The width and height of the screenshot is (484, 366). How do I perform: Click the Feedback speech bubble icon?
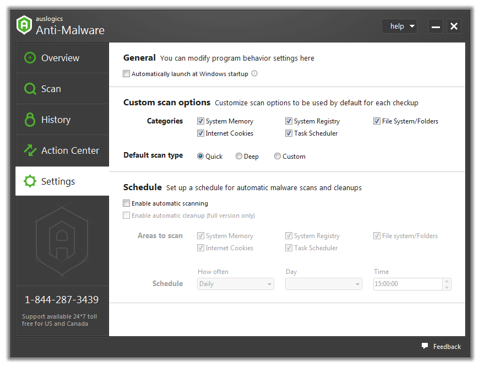coord(425,346)
